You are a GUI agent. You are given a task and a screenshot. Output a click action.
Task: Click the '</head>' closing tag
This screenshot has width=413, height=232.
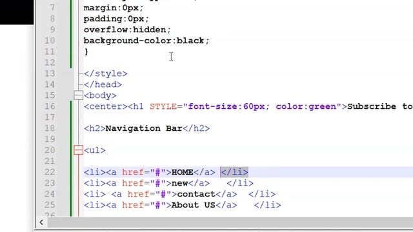tap(103, 84)
